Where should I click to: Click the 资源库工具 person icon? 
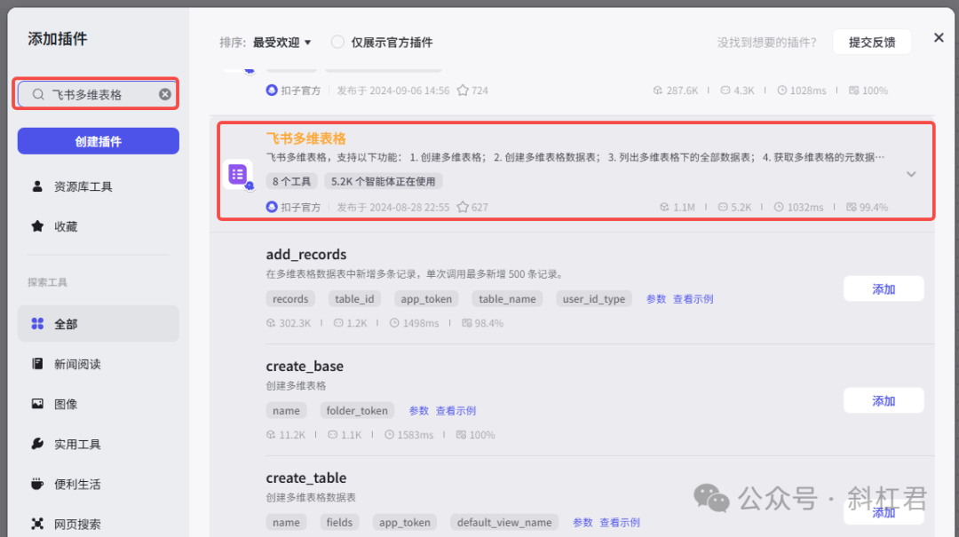tap(37, 186)
